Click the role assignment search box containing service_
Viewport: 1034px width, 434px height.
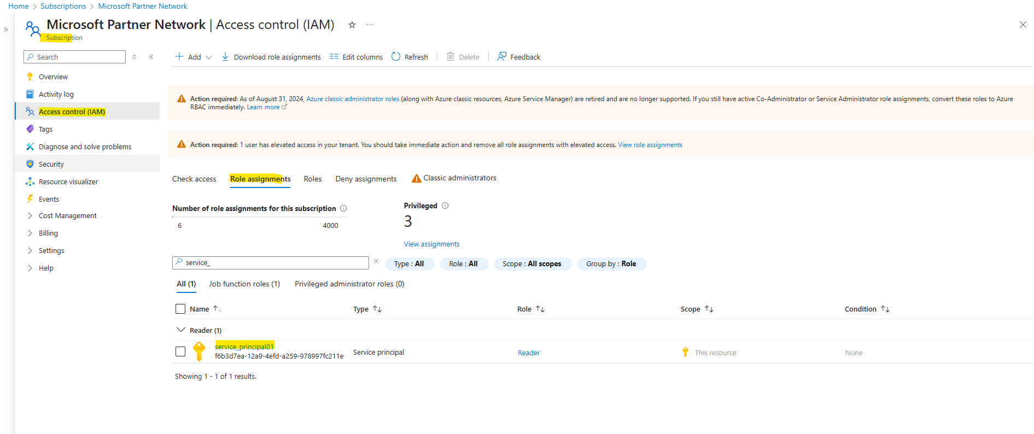coord(271,263)
